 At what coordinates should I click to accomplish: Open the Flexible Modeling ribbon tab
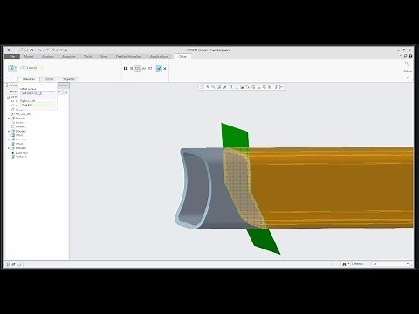pos(128,57)
